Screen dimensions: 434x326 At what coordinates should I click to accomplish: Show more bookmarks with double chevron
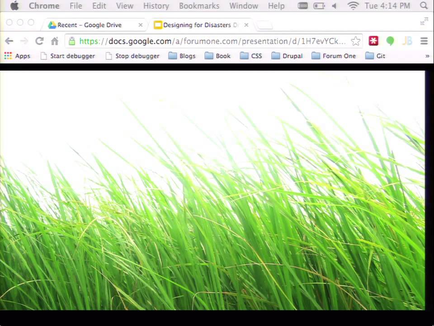coord(427,56)
